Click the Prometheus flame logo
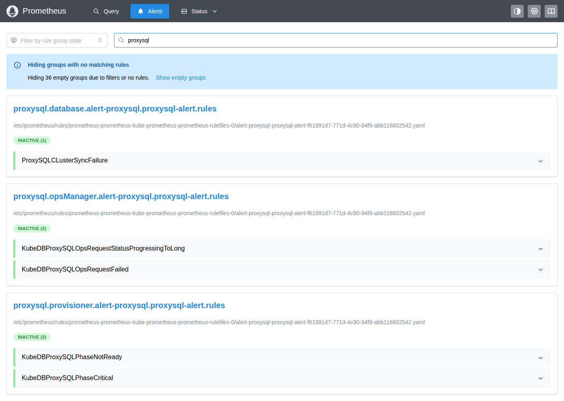 pyautogui.click(x=12, y=11)
